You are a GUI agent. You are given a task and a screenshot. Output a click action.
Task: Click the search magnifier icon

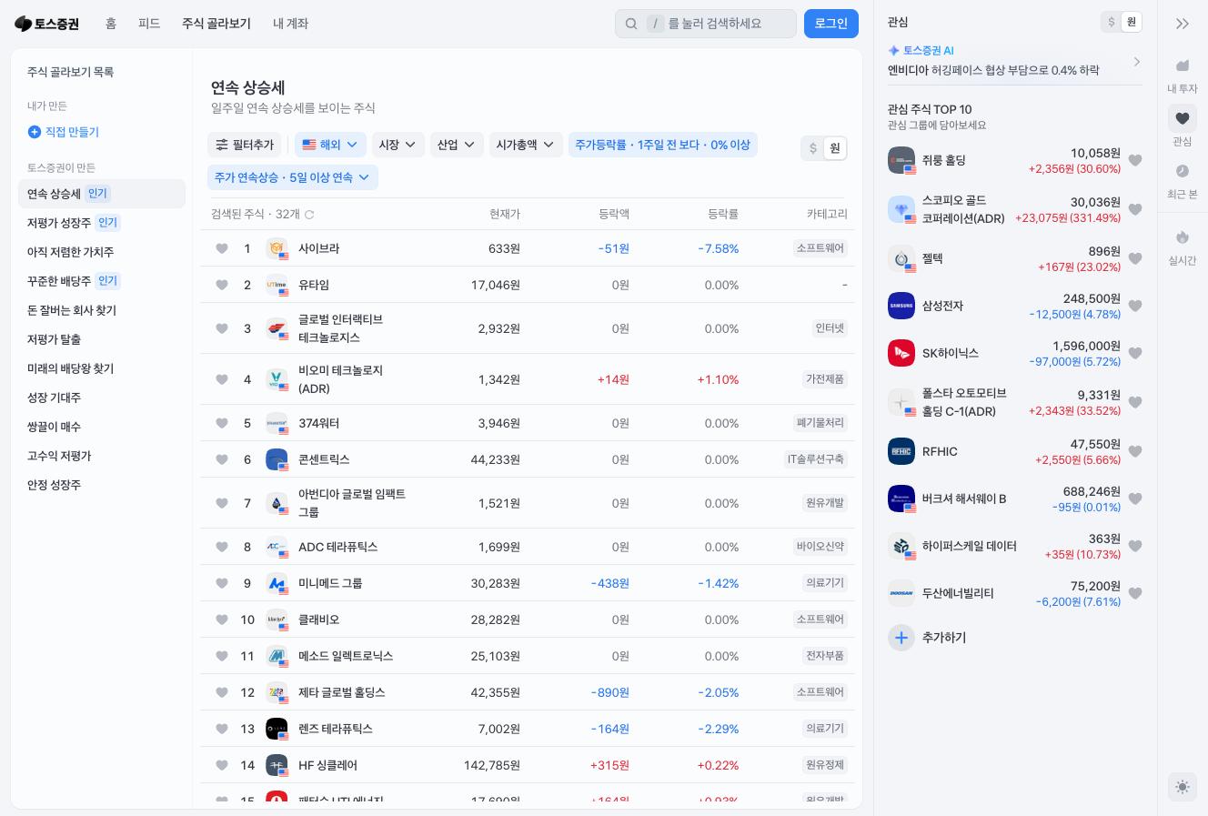[631, 24]
